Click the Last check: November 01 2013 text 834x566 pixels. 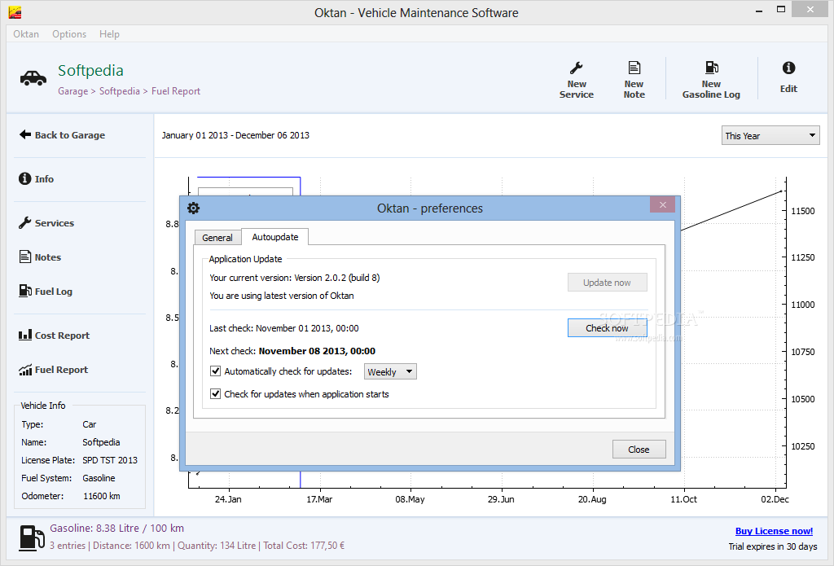(x=284, y=328)
